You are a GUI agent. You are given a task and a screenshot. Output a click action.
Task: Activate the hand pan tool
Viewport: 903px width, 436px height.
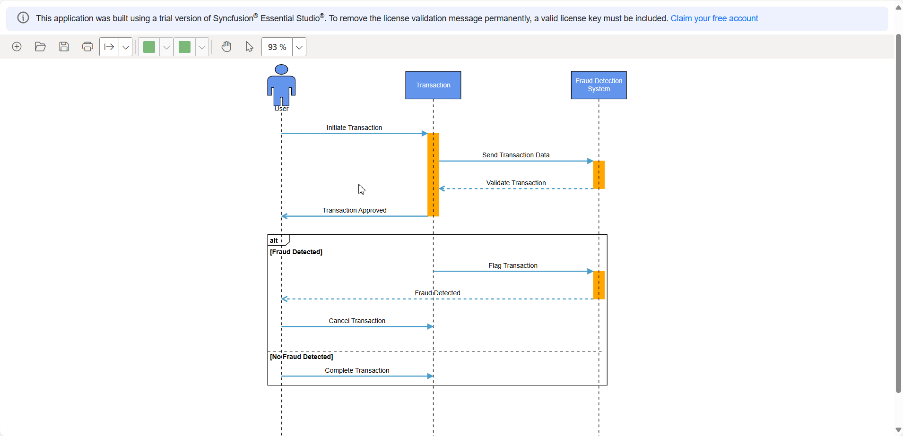pyautogui.click(x=226, y=46)
